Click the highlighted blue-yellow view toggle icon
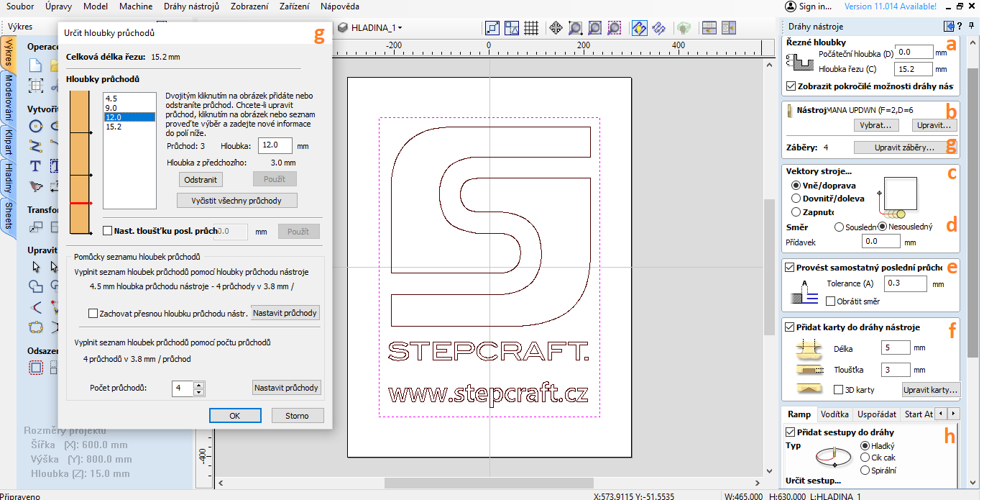 click(x=639, y=28)
